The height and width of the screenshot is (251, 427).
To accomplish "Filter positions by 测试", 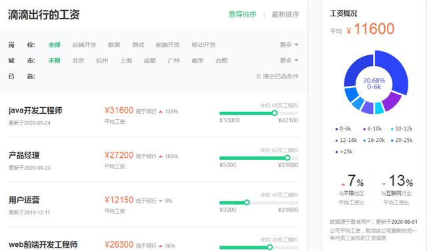I will 138,45.
